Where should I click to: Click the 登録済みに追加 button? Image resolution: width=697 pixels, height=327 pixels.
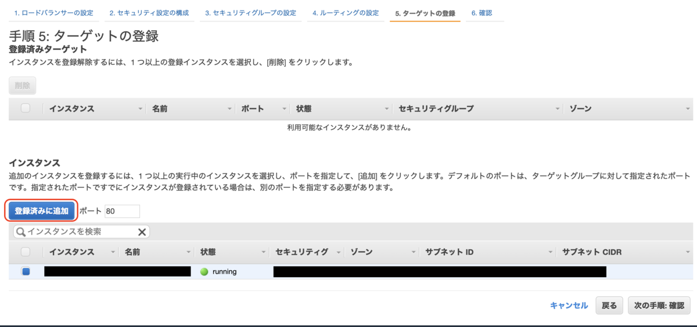41,211
